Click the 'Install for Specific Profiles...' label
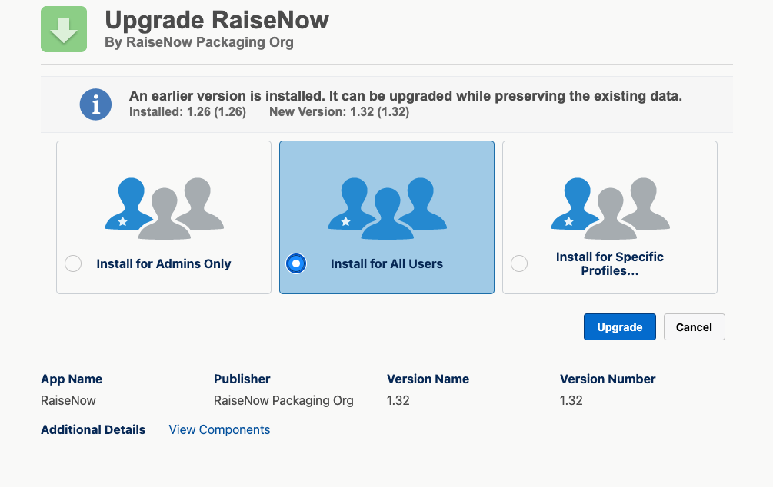Viewport: 773px width, 487px height. [610, 264]
